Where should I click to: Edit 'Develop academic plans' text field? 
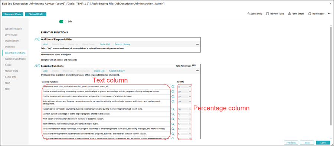(106, 87)
